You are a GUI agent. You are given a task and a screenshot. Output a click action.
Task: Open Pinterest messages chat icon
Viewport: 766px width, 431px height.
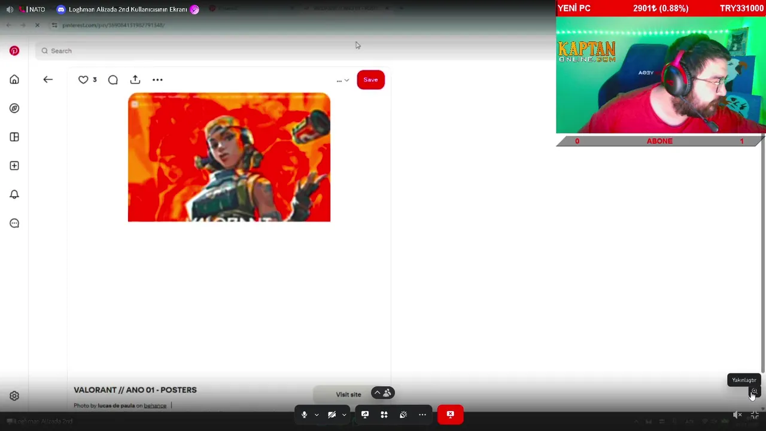(x=14, y=223)
